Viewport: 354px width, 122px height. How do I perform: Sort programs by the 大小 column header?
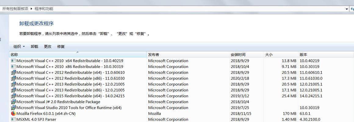(x=281, y=55)
